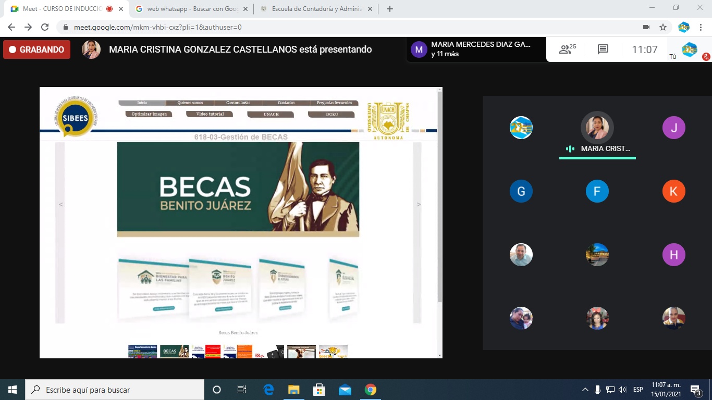Viewport: 712px width, 400px height.
Task: Open a new browser tab
Action: click(x=390, y=9)
